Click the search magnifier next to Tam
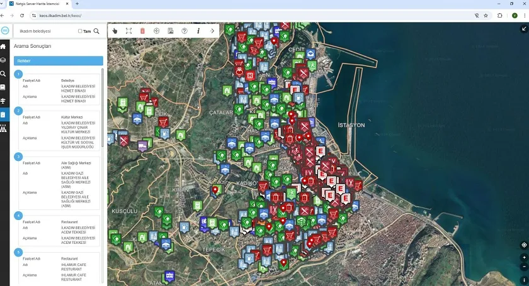Screen dimensions: 529x286 pos(96,31)
